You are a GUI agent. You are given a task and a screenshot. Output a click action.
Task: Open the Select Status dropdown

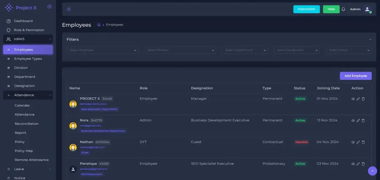click(349, 50)
